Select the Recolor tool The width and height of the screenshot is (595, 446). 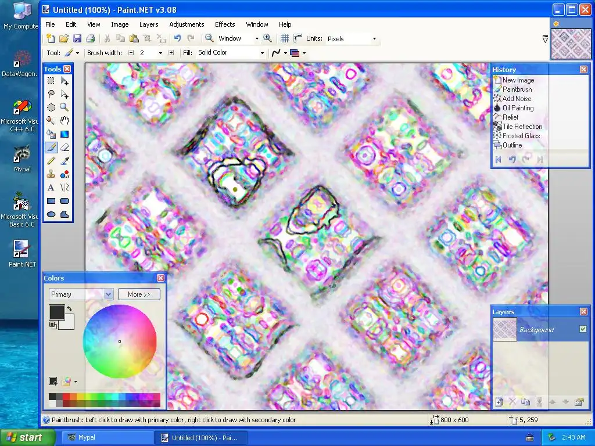[64, 174]
